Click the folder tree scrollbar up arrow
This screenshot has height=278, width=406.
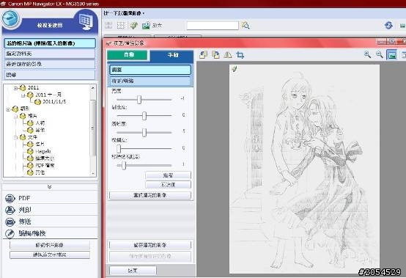(92, 88)
